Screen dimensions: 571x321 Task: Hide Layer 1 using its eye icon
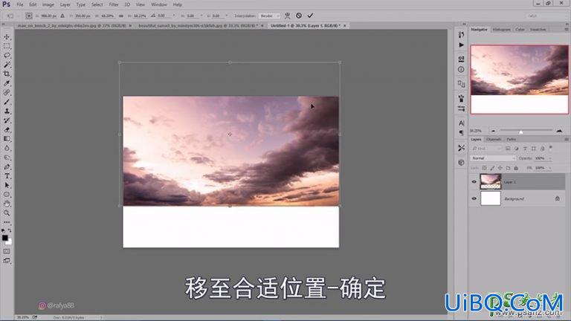474,181
